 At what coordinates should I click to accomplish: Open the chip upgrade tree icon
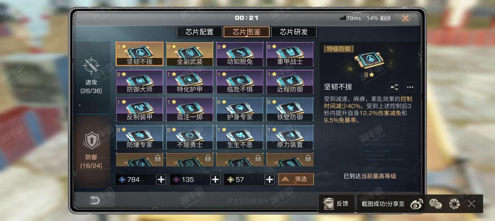click(x=394, y=87)
